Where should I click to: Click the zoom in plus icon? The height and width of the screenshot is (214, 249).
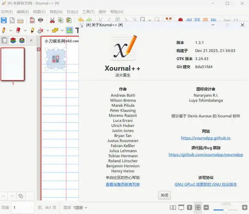245,208
